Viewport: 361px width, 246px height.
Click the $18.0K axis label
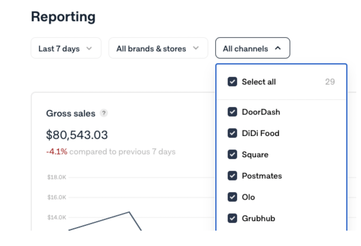tap(57, 177)
